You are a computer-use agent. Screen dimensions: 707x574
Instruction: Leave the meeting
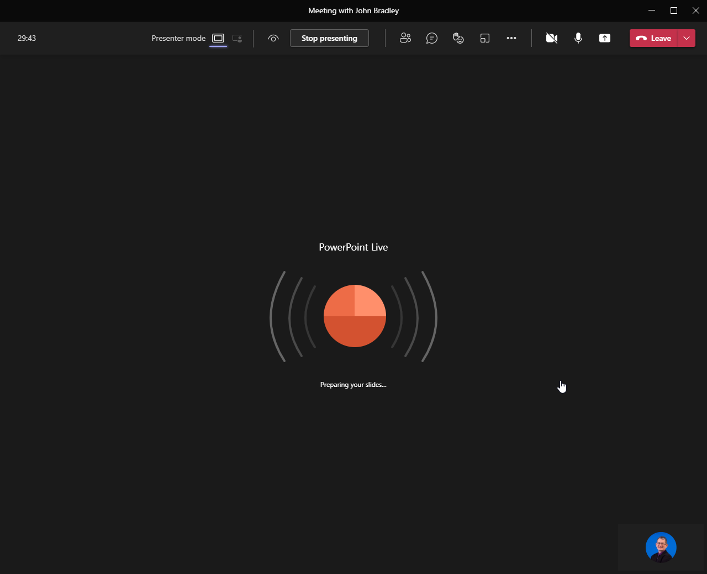pyautogui.click(x=653, y=38)
